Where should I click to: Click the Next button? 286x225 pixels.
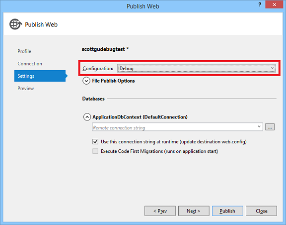click(x=194, y=211)
